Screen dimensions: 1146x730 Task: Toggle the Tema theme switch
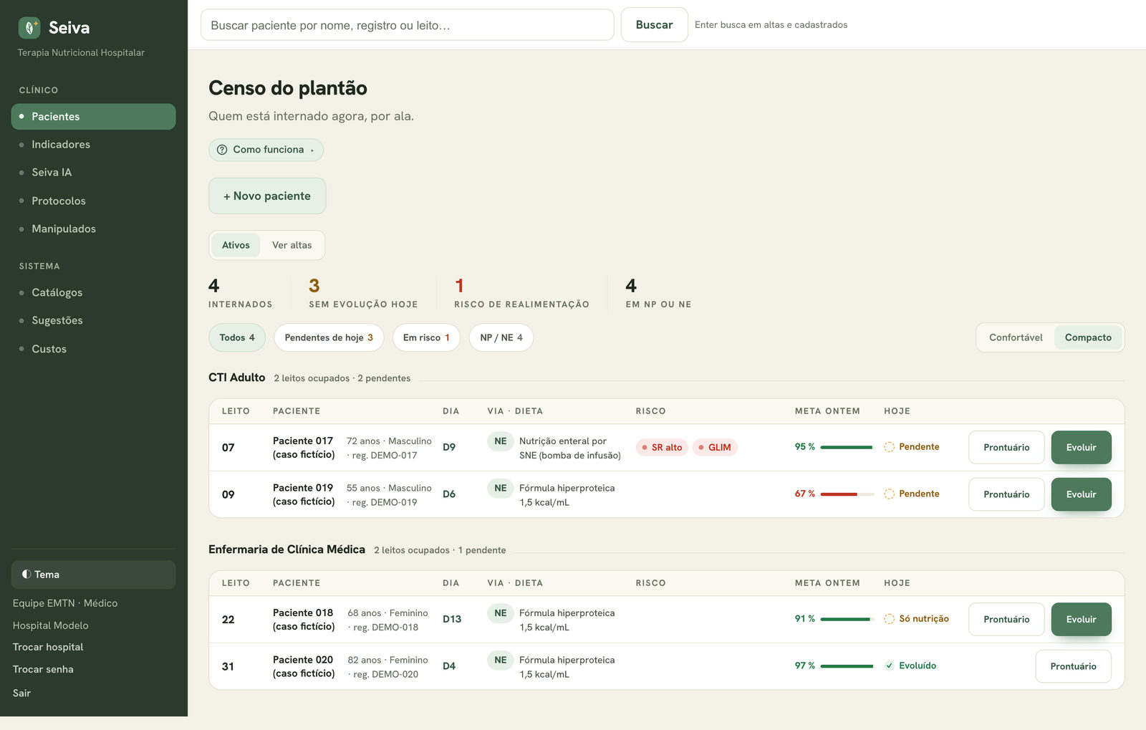(x=93, y=575)
